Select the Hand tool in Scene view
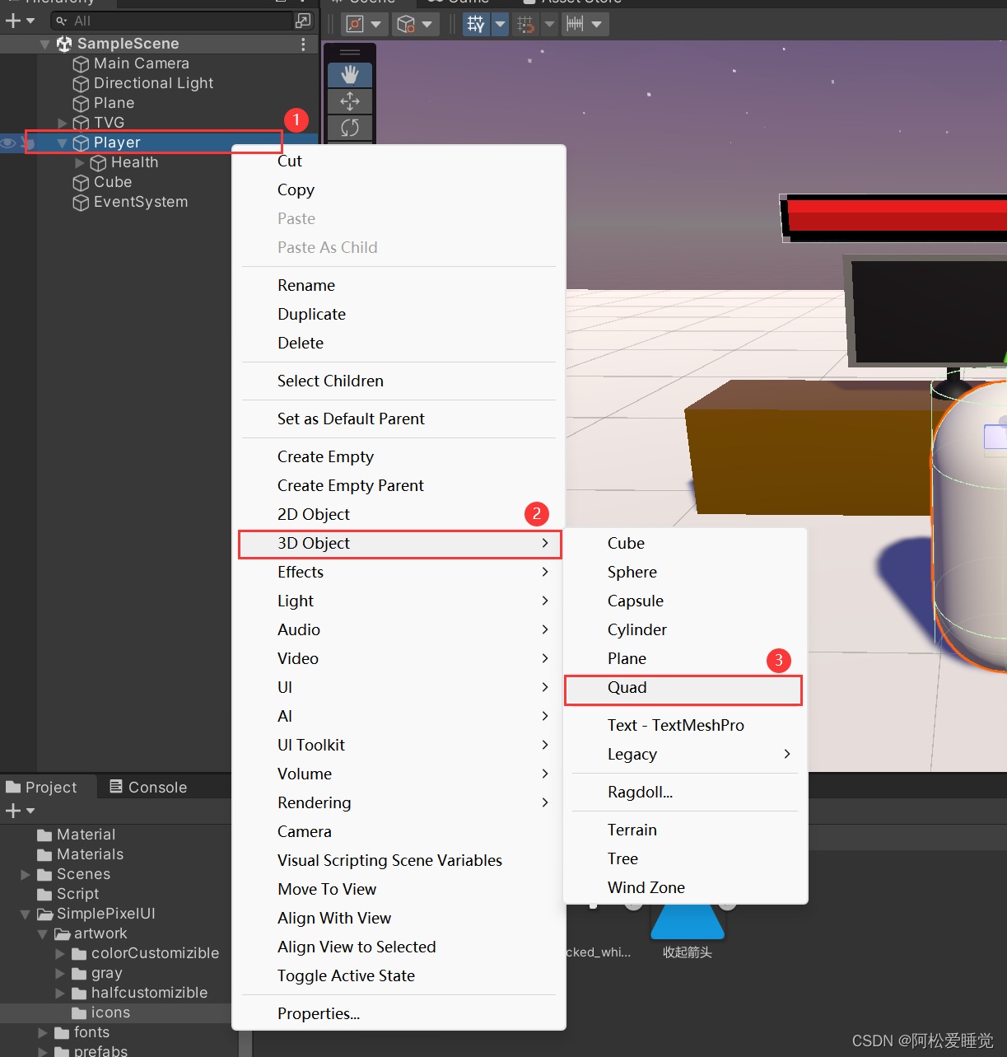 pyautogui.click(x=349, y=74)
